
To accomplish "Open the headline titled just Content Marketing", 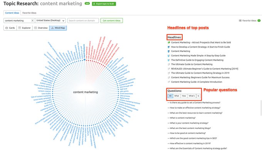I will click(180, 51).
